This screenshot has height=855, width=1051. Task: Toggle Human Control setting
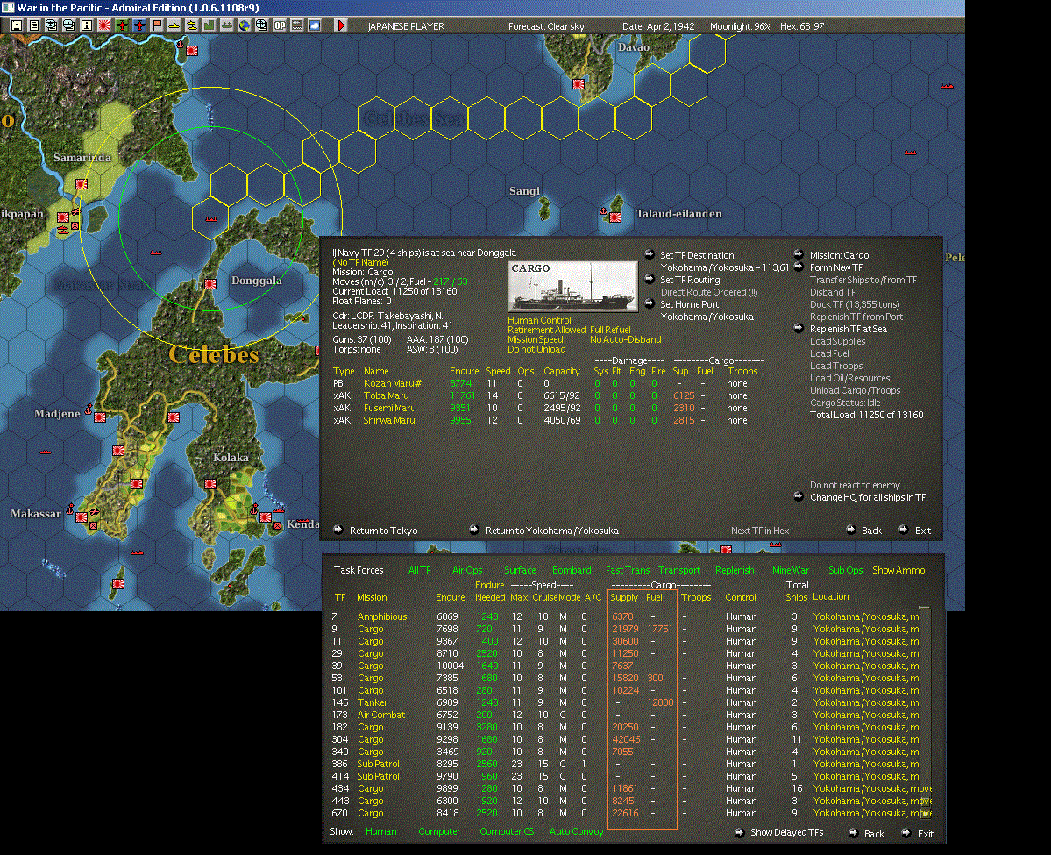[539, 320]
